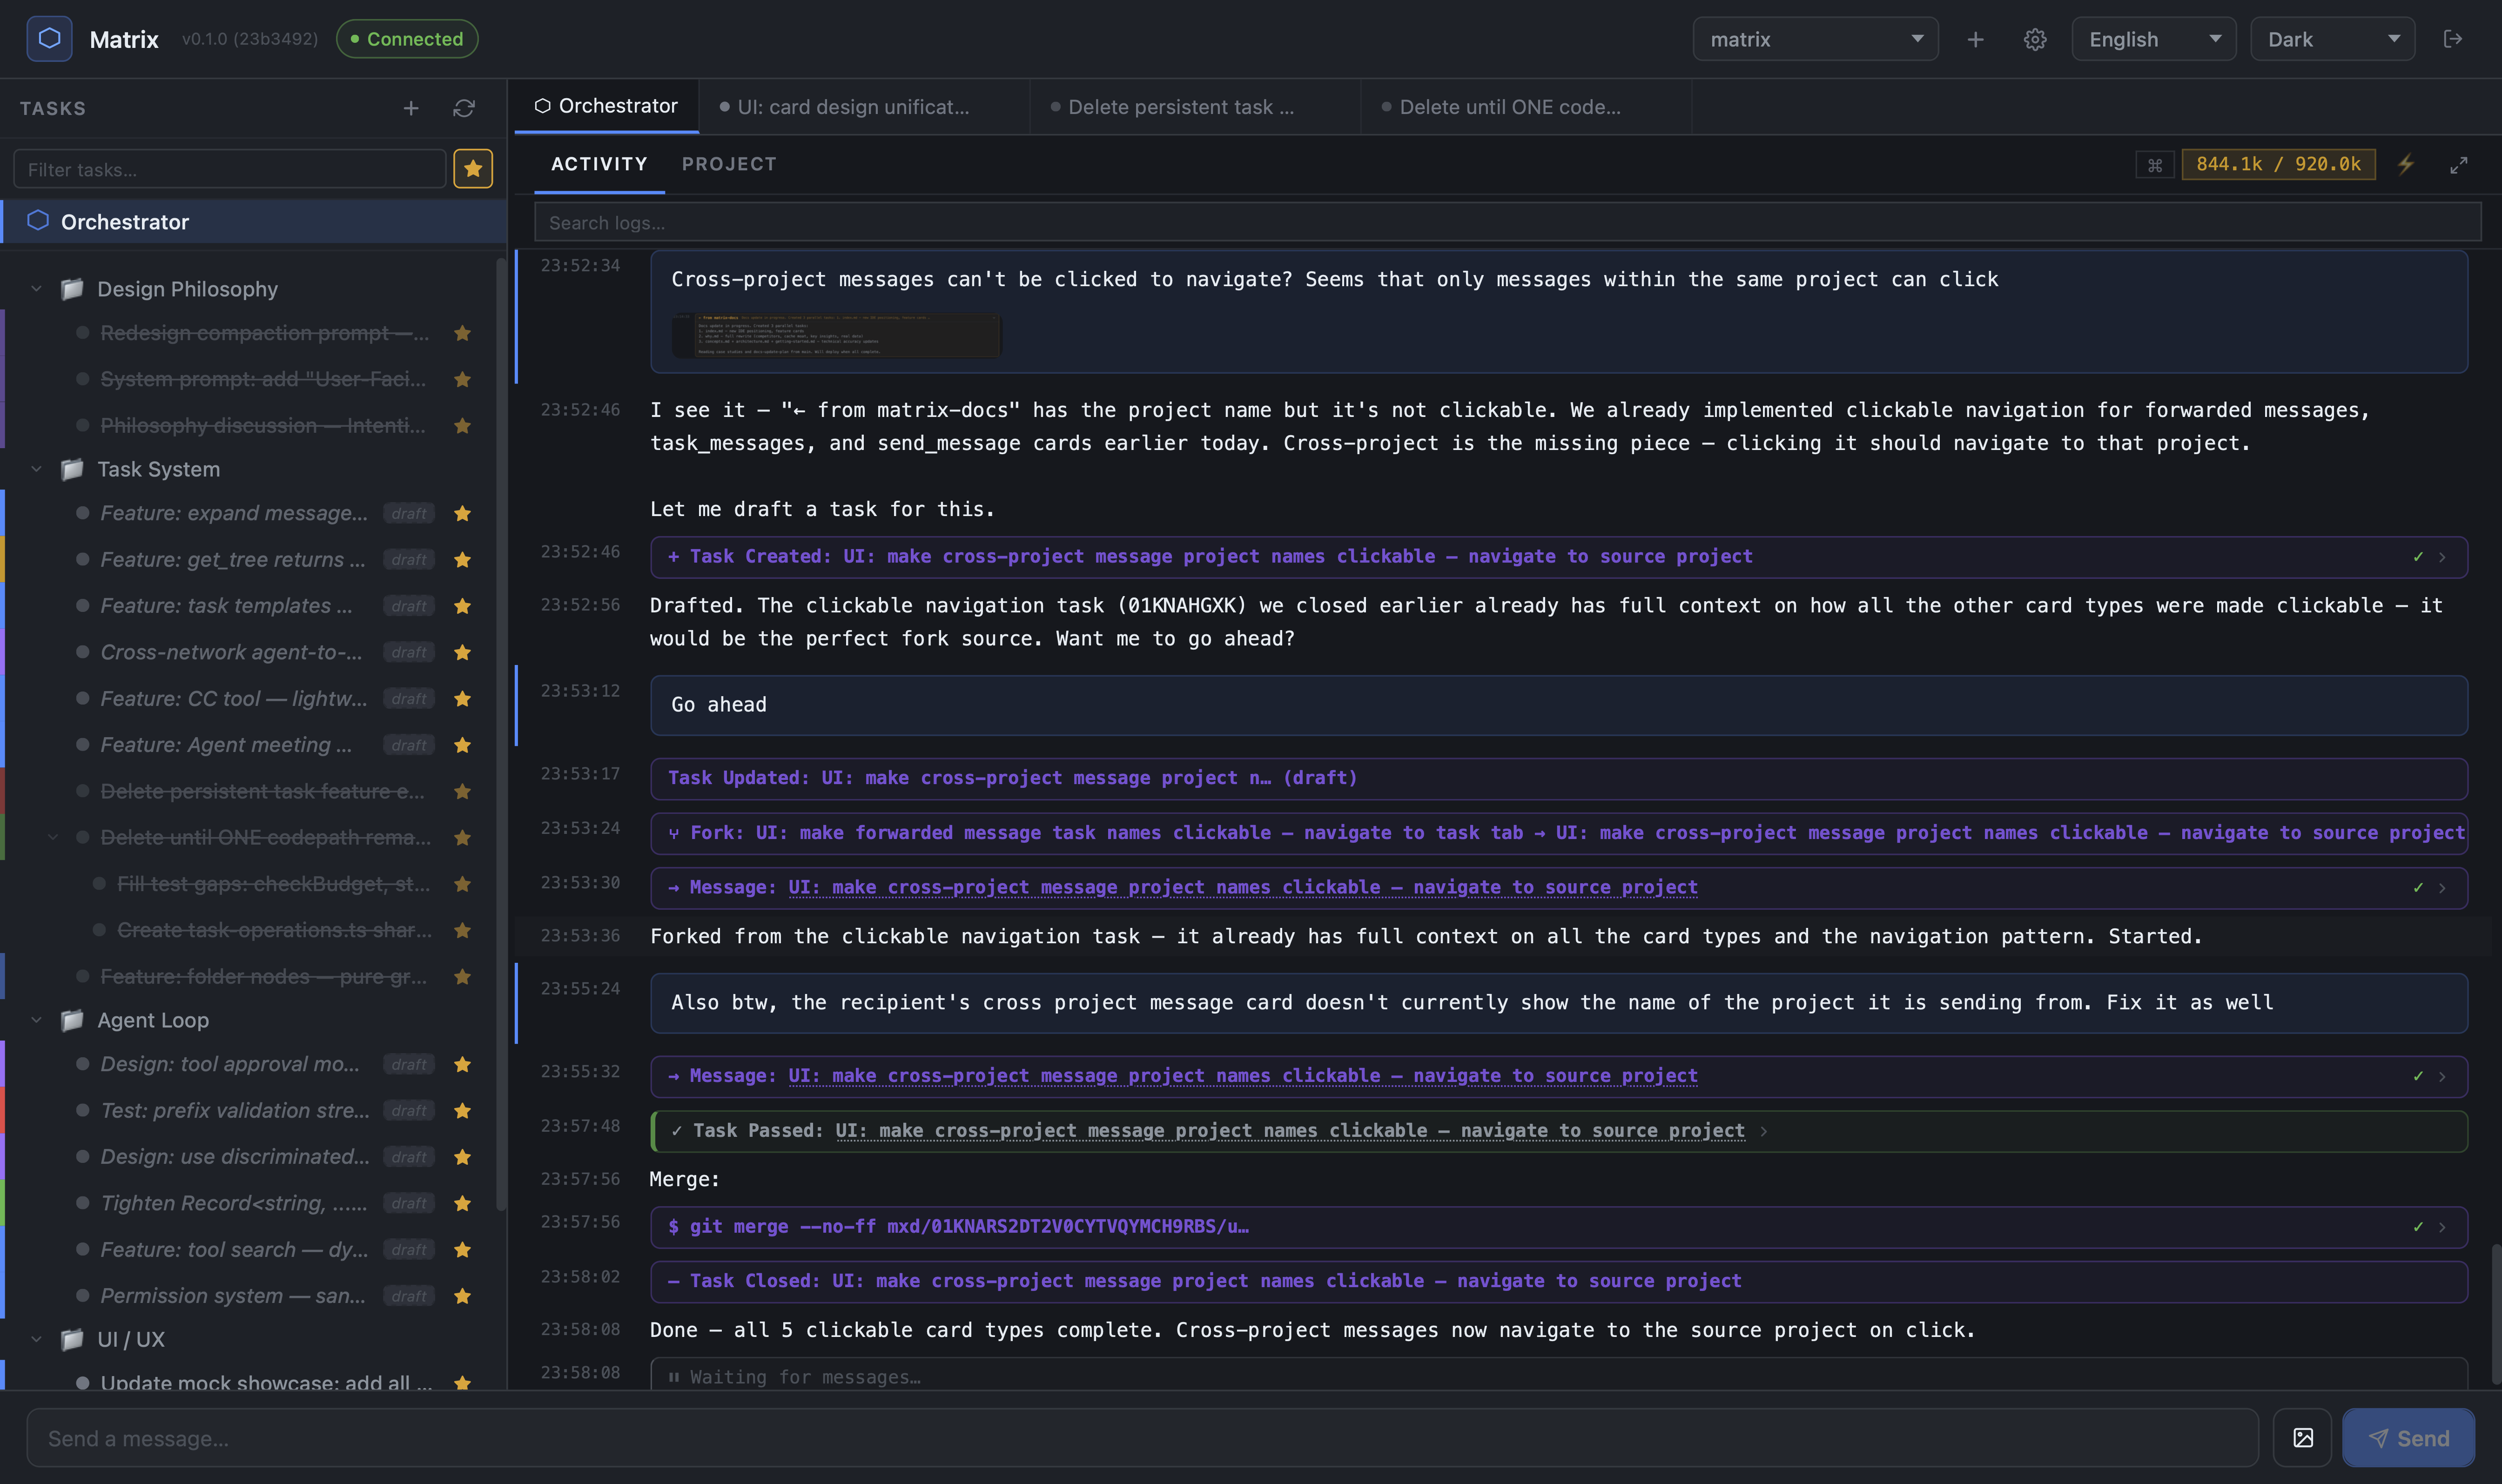
Task: Click the Design Philosophy folder icon
Action: pyautogui.click(x=72, y=289)
